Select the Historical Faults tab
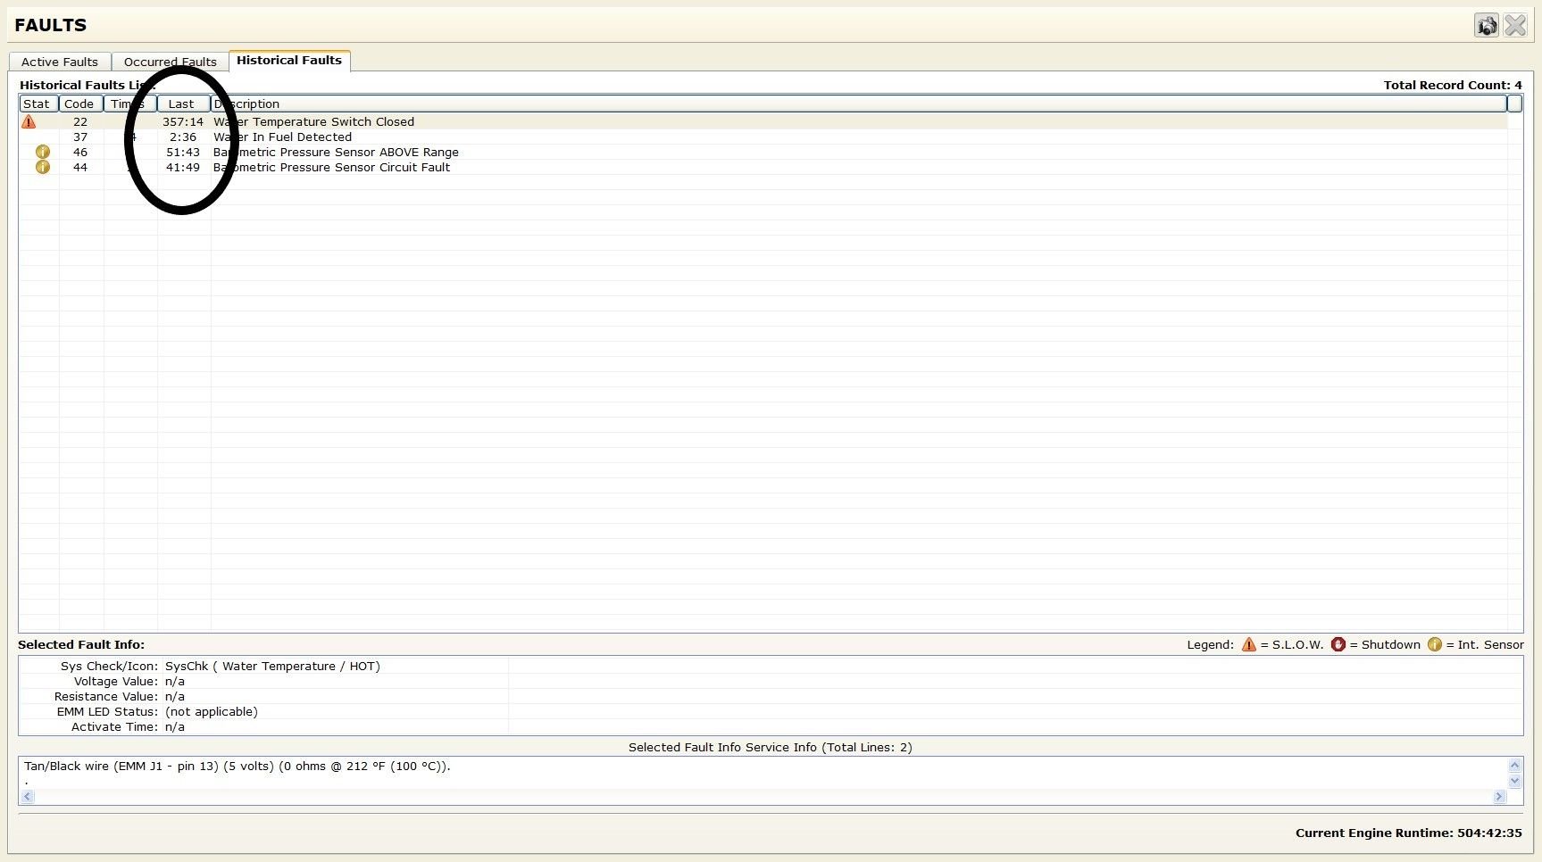 tap(289, 60)
